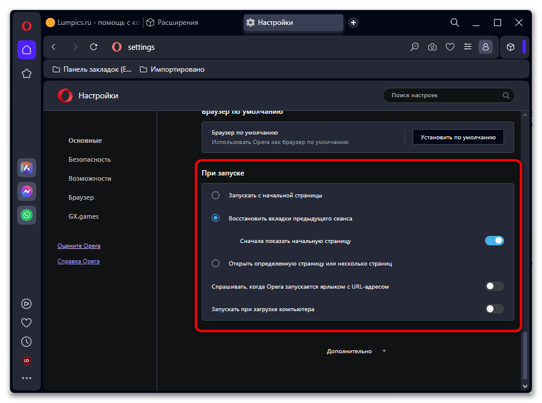Click 'Установить по умолчанию' button
The image size is (542, 403).
point(458,137)
